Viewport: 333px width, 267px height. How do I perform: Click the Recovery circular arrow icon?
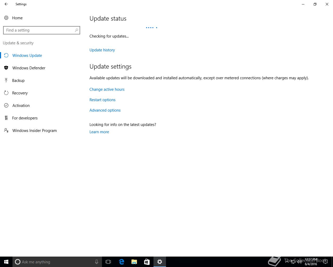(x=6, y=93)
